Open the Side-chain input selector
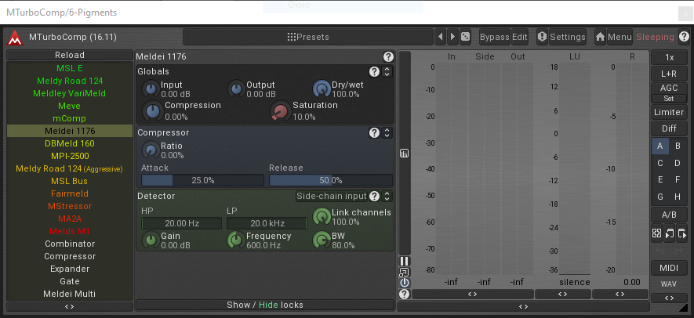 click(x=332, y=196)
